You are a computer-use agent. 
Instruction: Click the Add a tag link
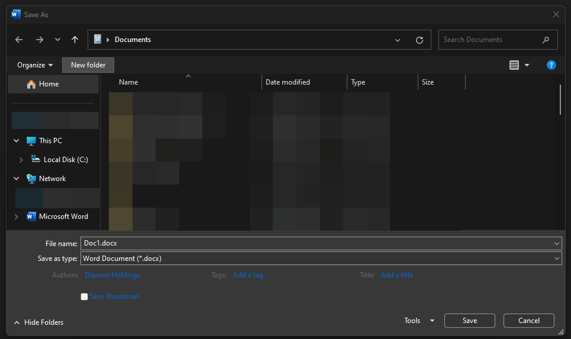click(248, 275)
